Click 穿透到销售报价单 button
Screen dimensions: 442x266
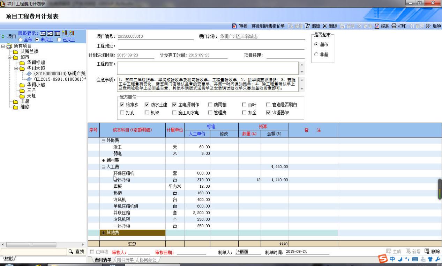(x=268, y=26)
